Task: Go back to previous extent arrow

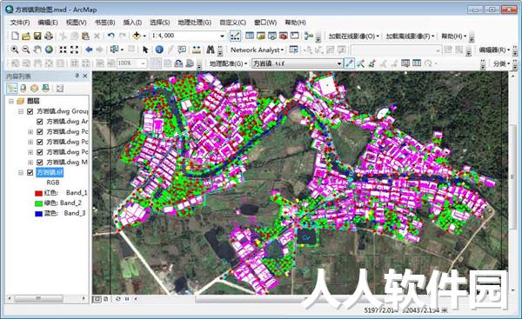Action: 89,50
